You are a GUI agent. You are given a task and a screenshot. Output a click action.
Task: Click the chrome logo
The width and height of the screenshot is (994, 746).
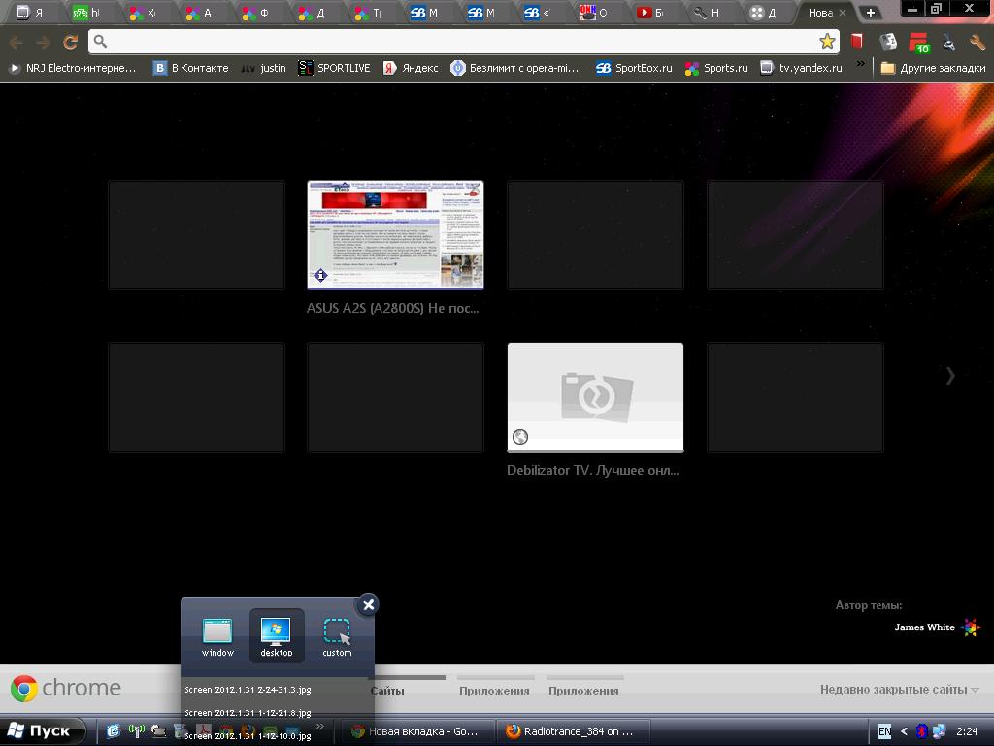pos(65,689)
